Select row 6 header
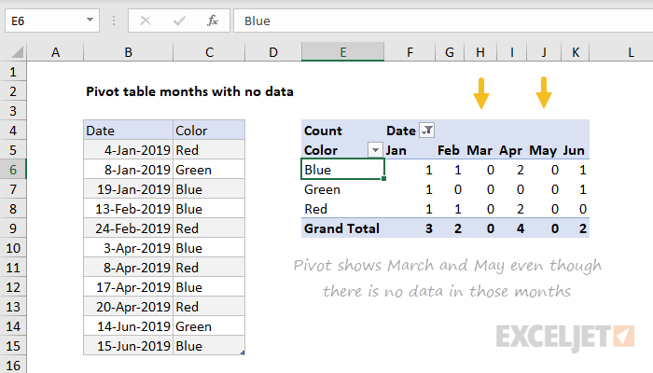The height and width of the screenshot is (373, 653). pyautogui.click(x=13, y=170)
